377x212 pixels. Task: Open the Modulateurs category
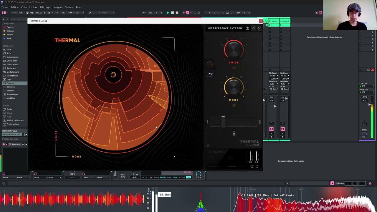[13, 72]
